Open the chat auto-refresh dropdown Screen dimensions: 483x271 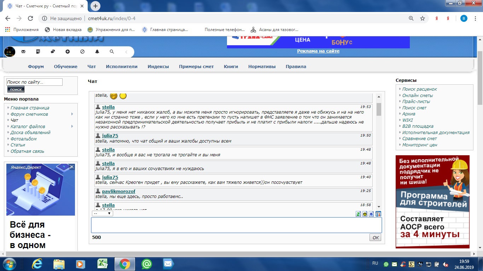click(103, 213)
